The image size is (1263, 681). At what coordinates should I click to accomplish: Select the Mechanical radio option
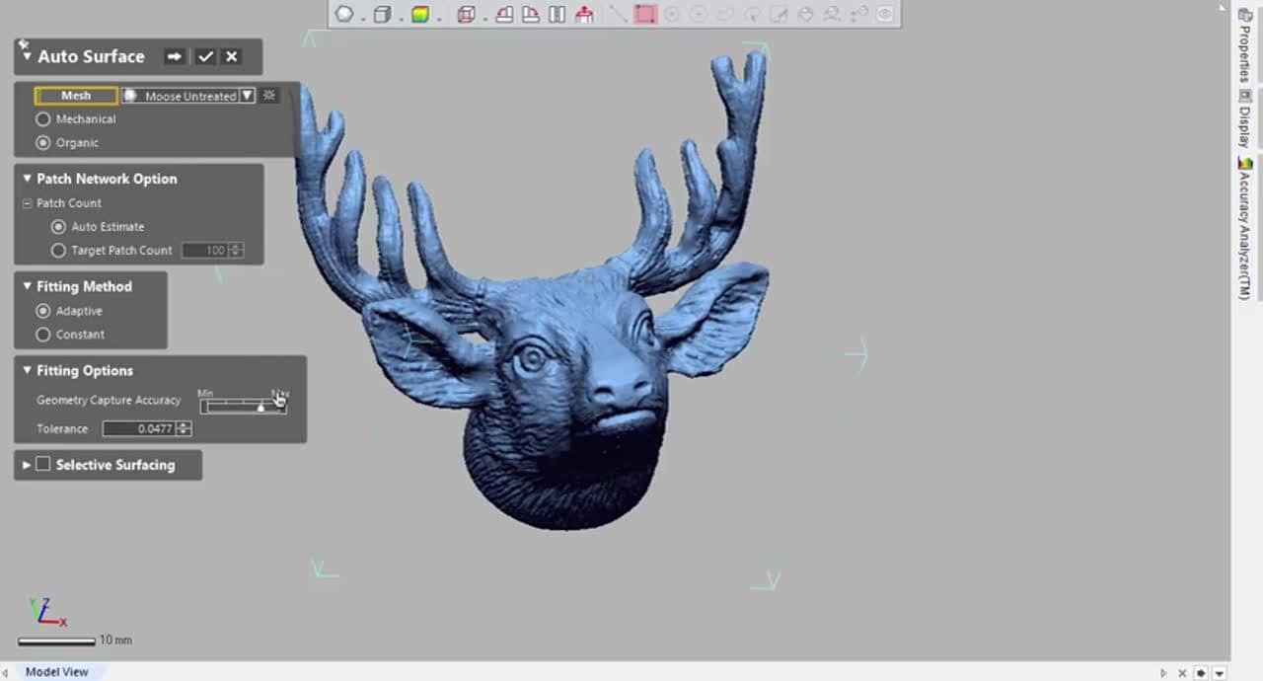(43, 119)
